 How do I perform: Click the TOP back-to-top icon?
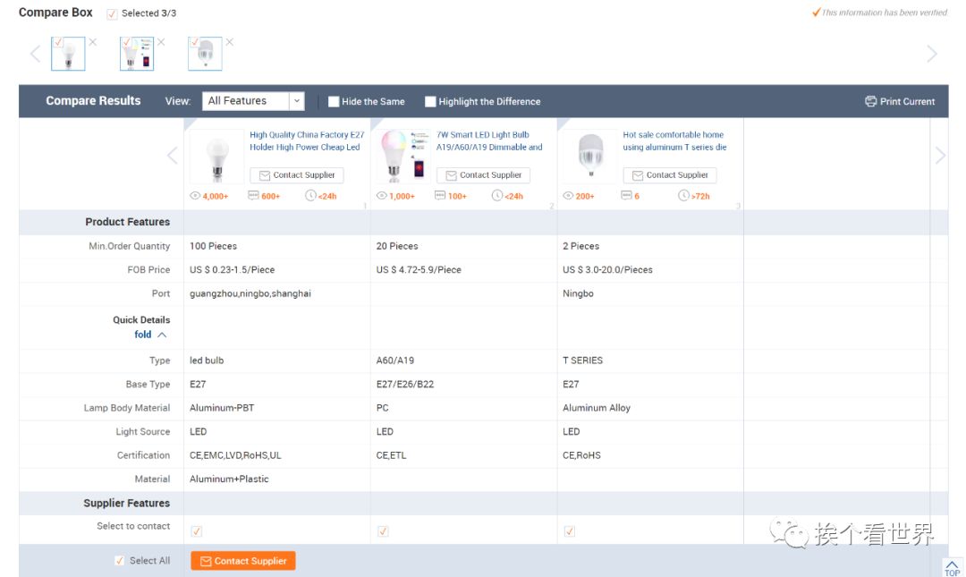tap(952, 567)
